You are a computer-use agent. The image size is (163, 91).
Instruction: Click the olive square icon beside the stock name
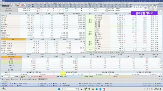click(22, 77)
